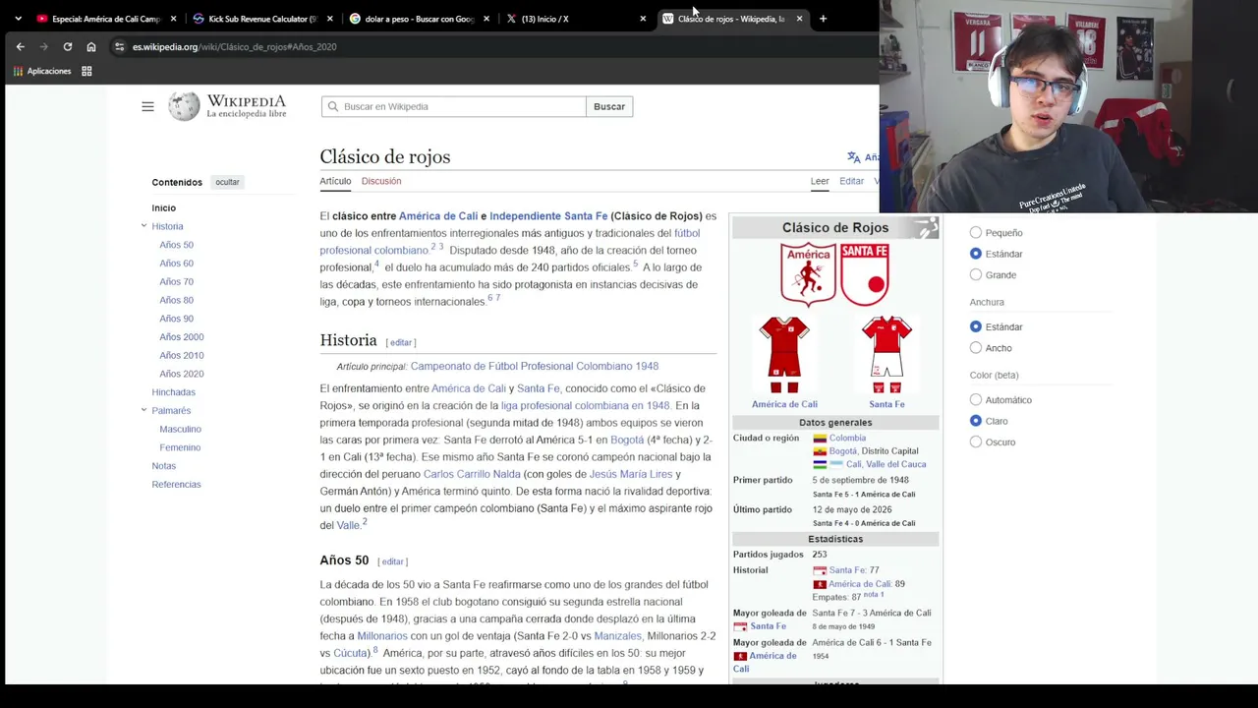Select the Oscuro color option

click(x=976, y=442)
